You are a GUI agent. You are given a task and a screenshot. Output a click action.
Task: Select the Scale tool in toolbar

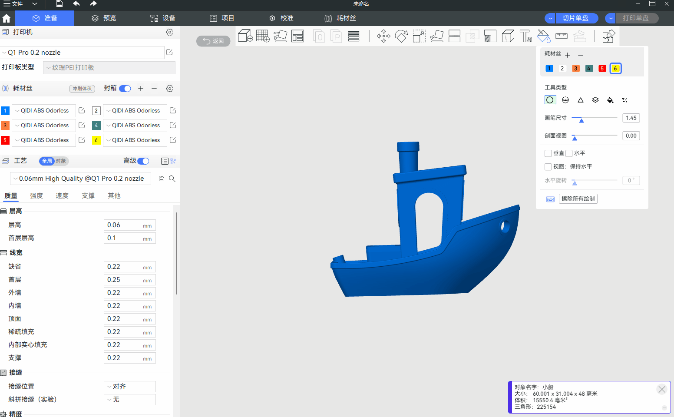(419, 36)
